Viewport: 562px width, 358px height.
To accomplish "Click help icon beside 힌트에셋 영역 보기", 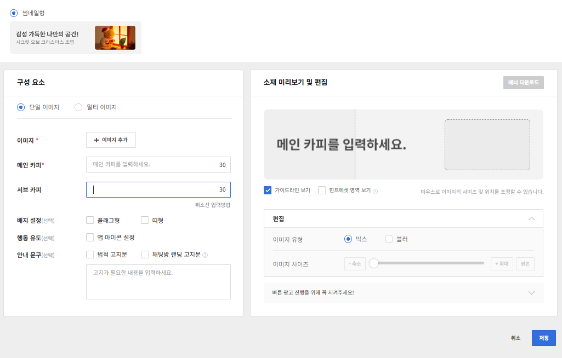I will (x=376, y=191).
